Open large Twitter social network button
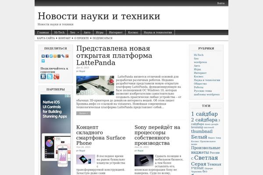The height and width of the screenshot is (175, 263). tap(50, 77)
